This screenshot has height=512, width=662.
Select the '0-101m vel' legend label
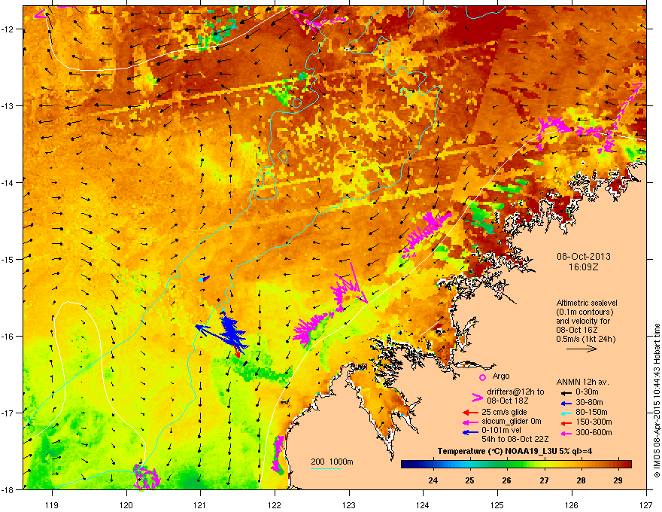500,431
